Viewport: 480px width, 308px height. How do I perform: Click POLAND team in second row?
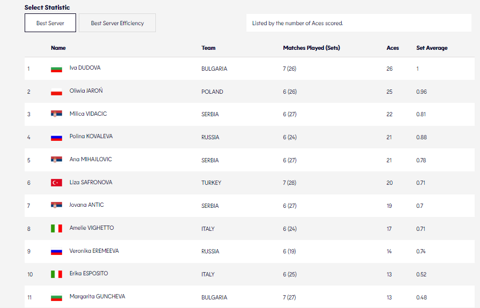(x=212, y=92)
